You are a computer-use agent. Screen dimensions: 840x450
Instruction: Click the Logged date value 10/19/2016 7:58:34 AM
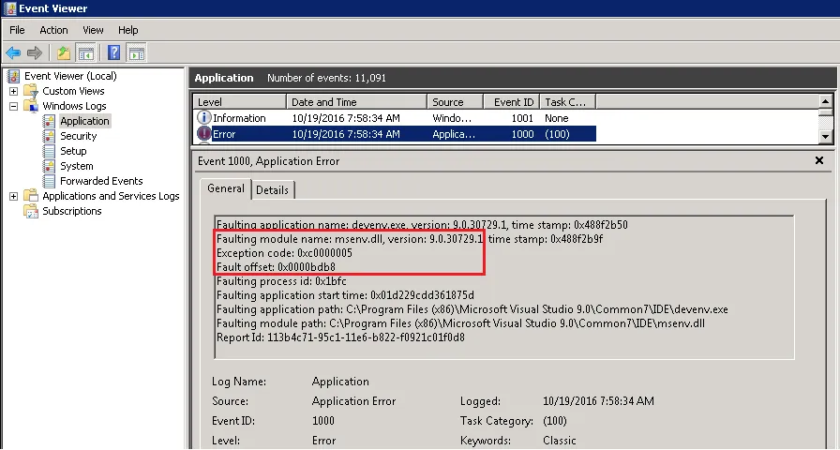598,401
